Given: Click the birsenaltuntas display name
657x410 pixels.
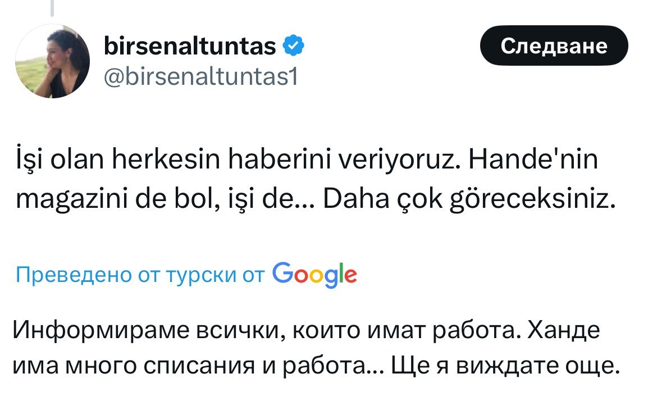Looking at the screenshot, I should pos(190,46).
